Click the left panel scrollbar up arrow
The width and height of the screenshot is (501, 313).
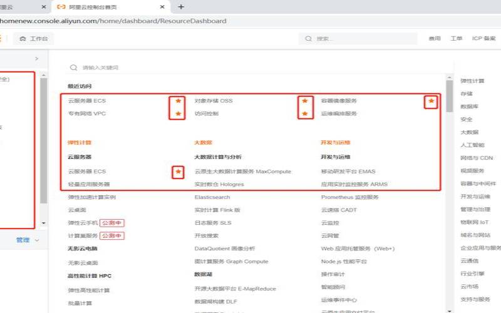click(x=44, y=74)
